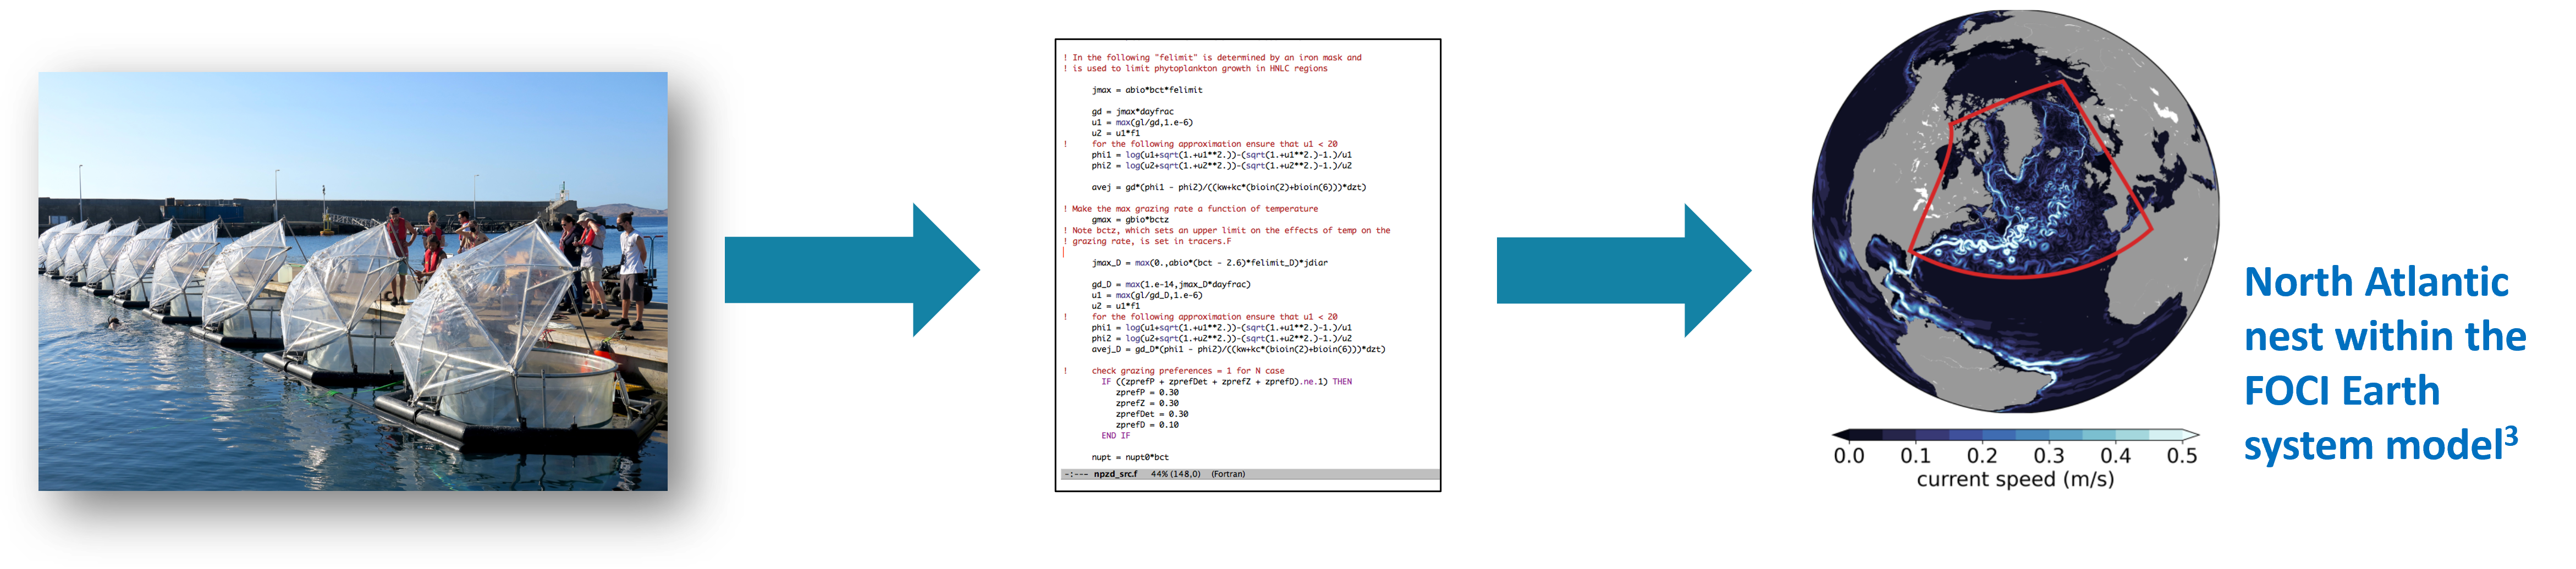Click the 'nest within the' text line

(2385, 337)
